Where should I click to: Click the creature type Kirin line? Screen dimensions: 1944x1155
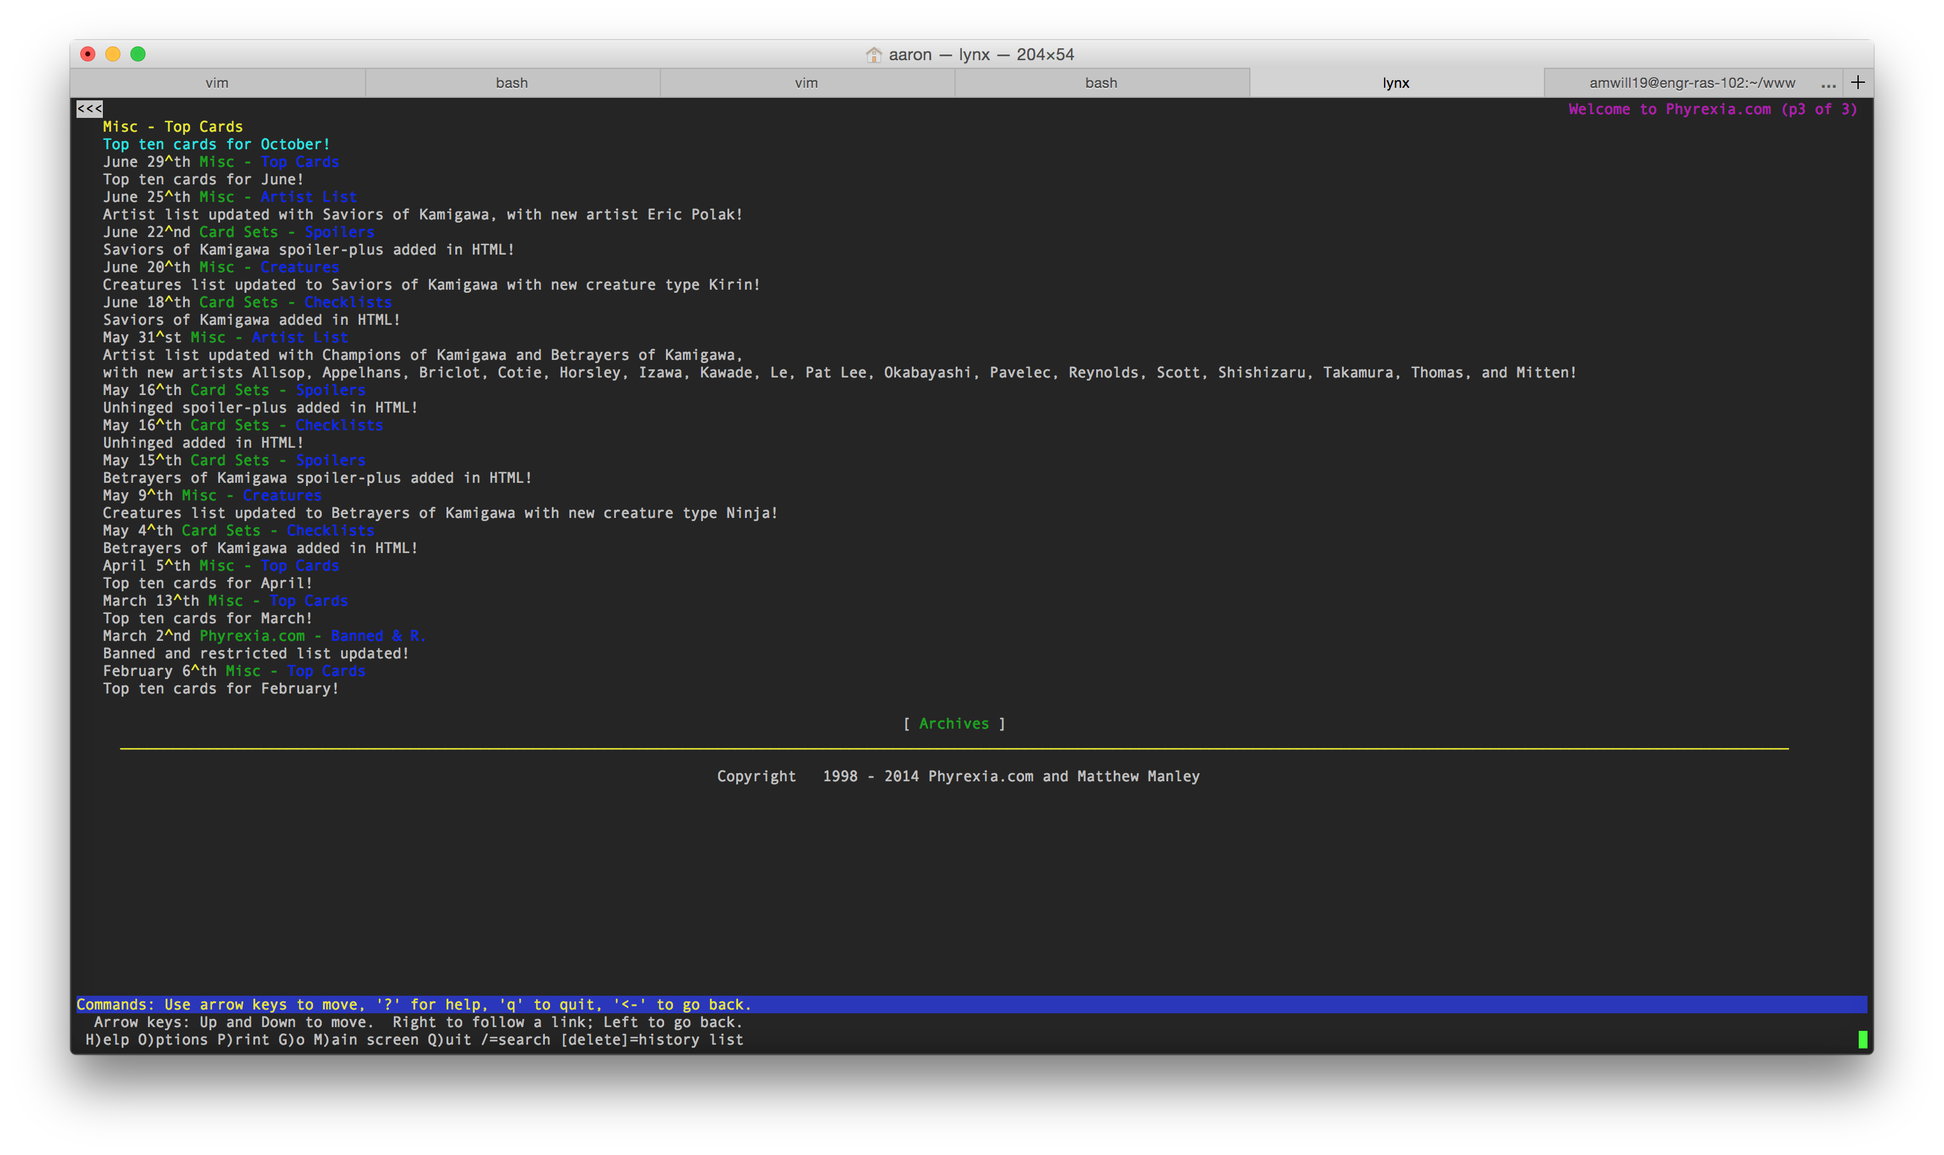click(x=432, y=284)
